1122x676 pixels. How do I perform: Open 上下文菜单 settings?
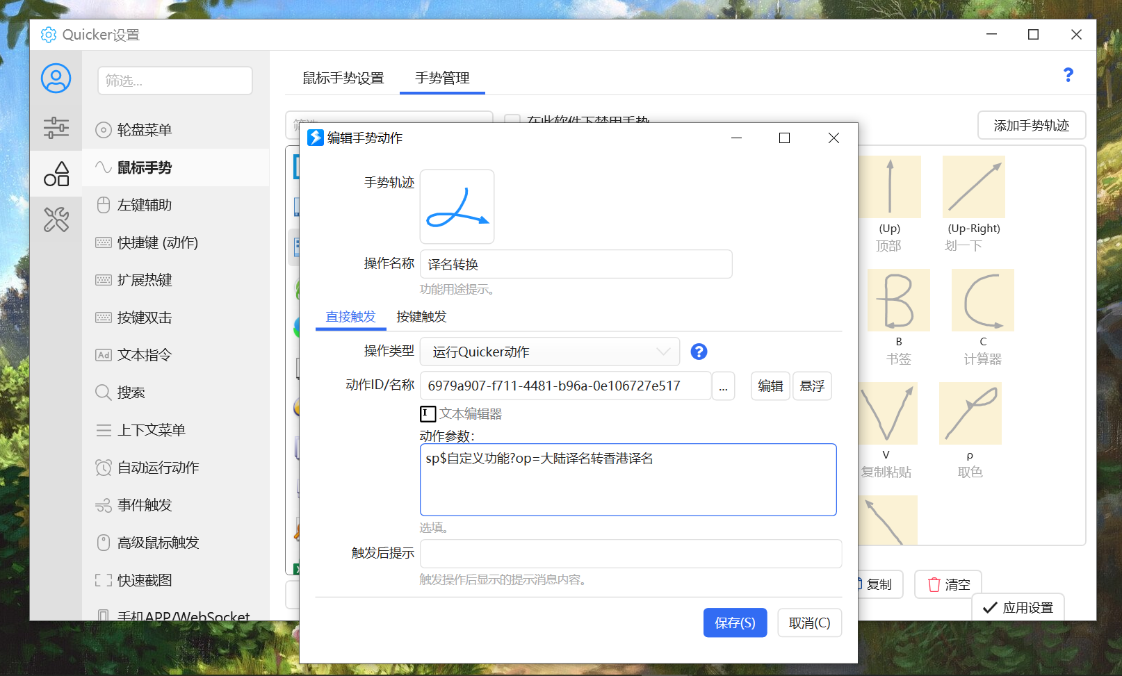click(x=175, y=430)
